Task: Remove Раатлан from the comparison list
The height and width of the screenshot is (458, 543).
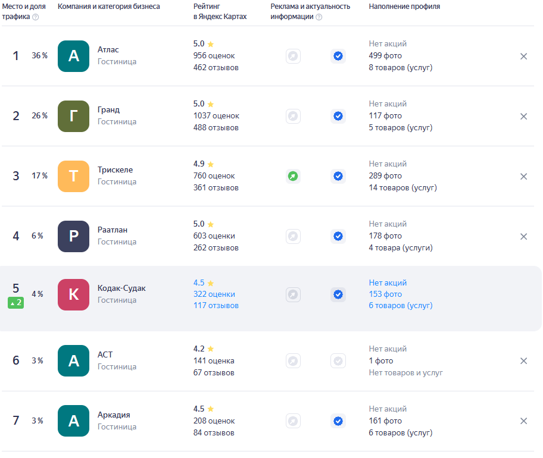Action: [x=523, y=237]
